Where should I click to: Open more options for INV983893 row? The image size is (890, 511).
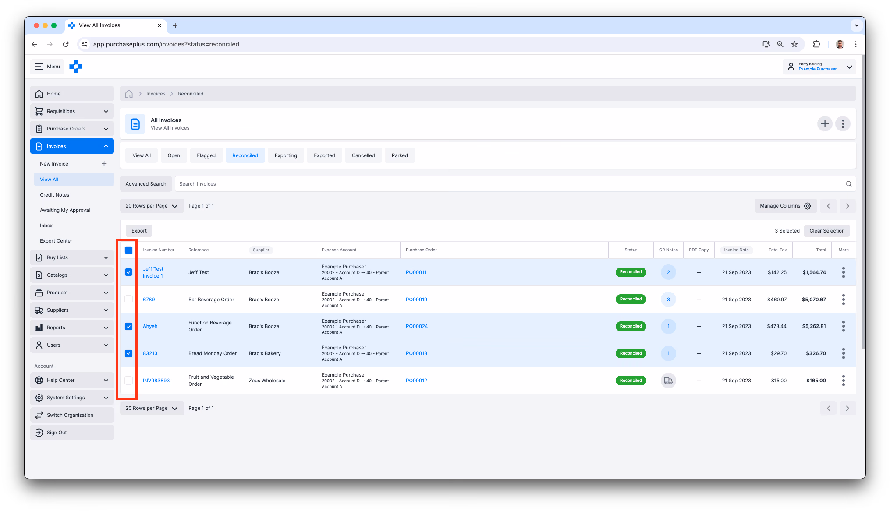click(843, 381)
